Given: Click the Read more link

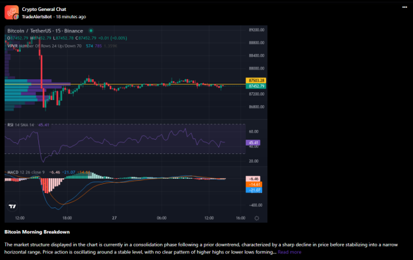Looking at the screenshot, I should (x=289, y=252).
